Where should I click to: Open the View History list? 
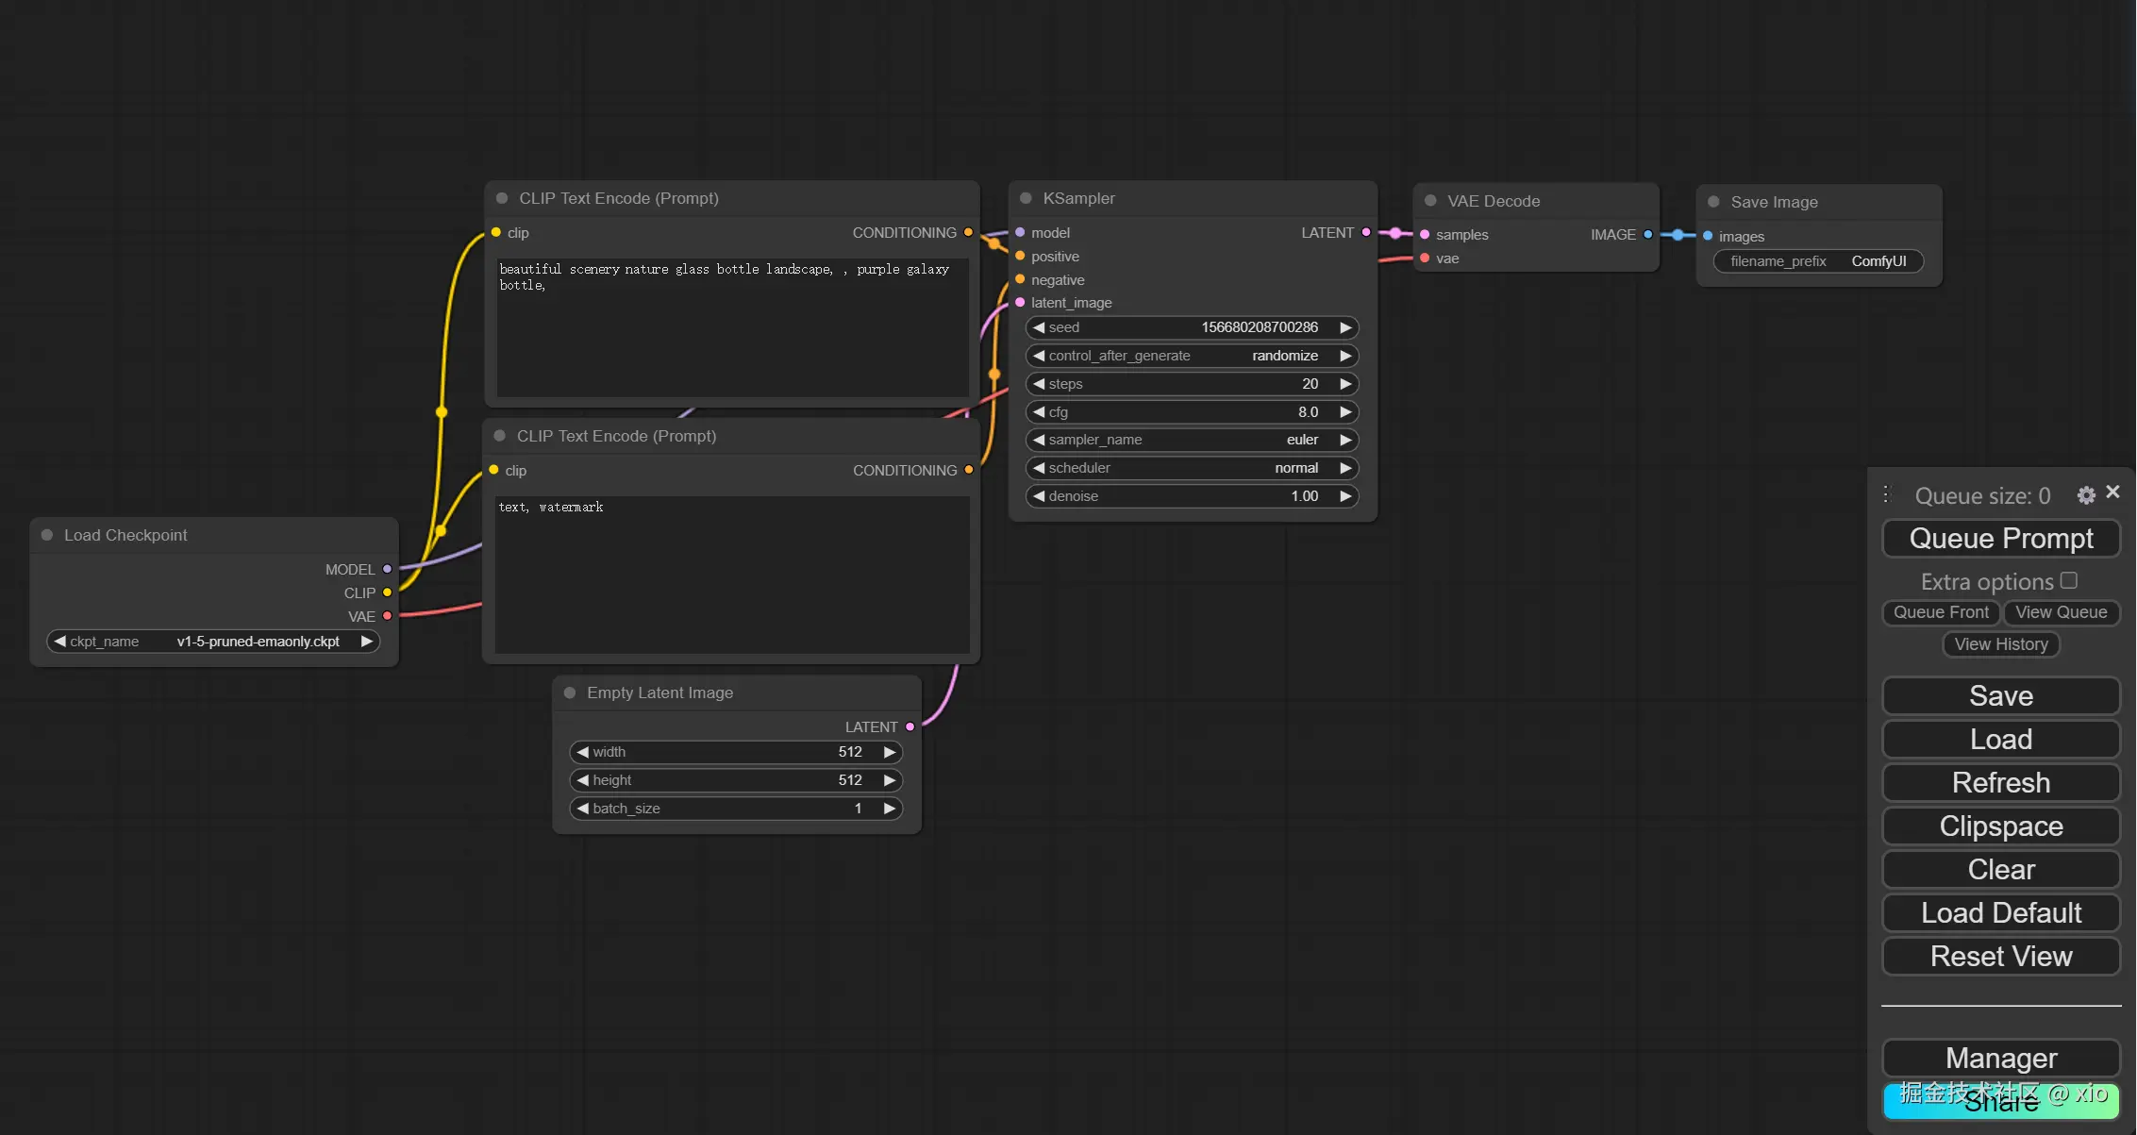pos(2001,644)
